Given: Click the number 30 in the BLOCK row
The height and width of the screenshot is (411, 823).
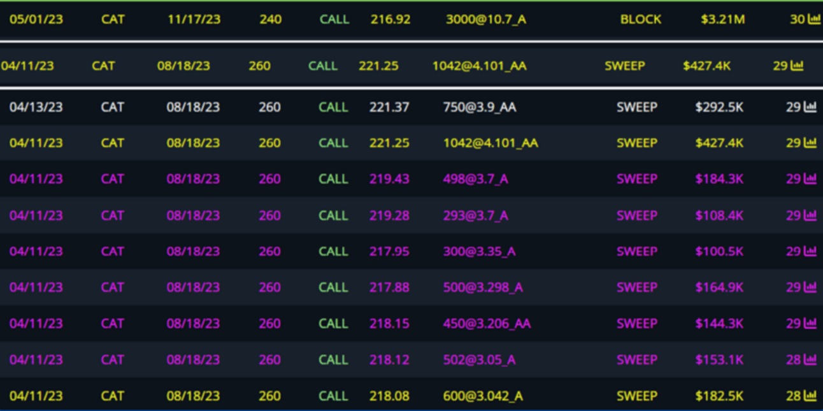Looking at the screenshot, I should coord(798,19).
